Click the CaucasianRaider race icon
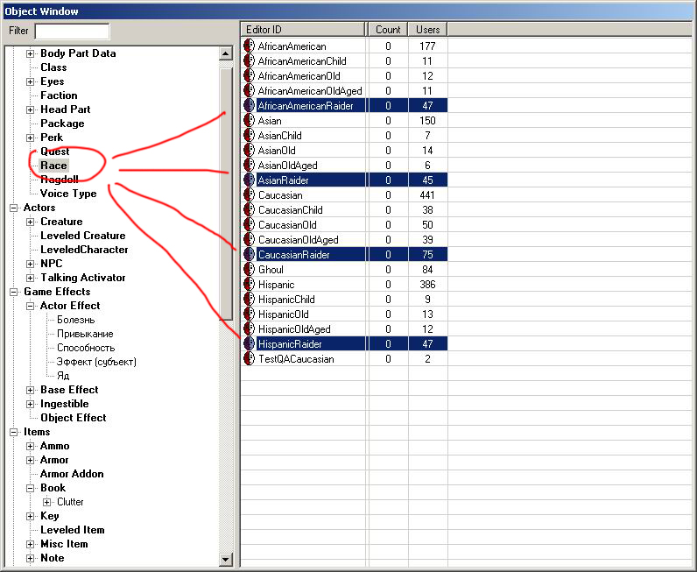This screenshot has height=572, width=697. [x=250, y=254]
